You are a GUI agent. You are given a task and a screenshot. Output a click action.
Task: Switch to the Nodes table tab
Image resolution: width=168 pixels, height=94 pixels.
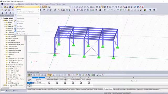coord(29,89)
